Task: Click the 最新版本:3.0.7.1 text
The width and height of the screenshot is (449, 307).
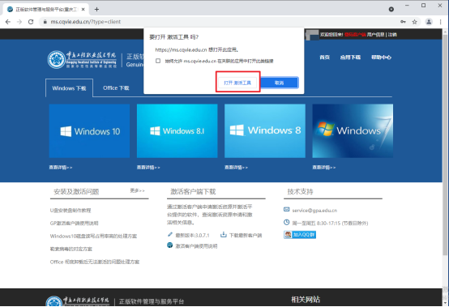Action: tap(192, 235)
